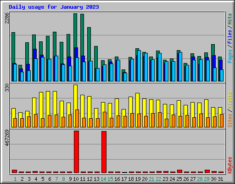235x184 pixels.
Task: Click the small red KBytes bar for day 25
Action: (179, 171)
